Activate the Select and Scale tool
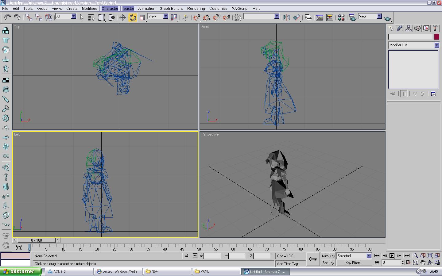This screenshot has width=442, height=276. [142, 17]
